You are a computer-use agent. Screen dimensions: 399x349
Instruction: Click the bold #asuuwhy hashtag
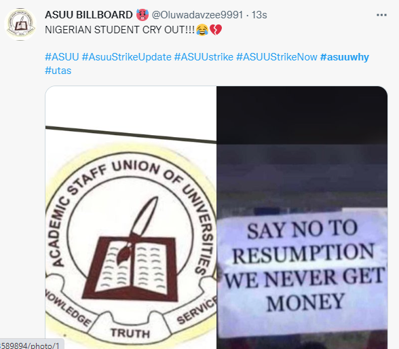coord(345,57)
